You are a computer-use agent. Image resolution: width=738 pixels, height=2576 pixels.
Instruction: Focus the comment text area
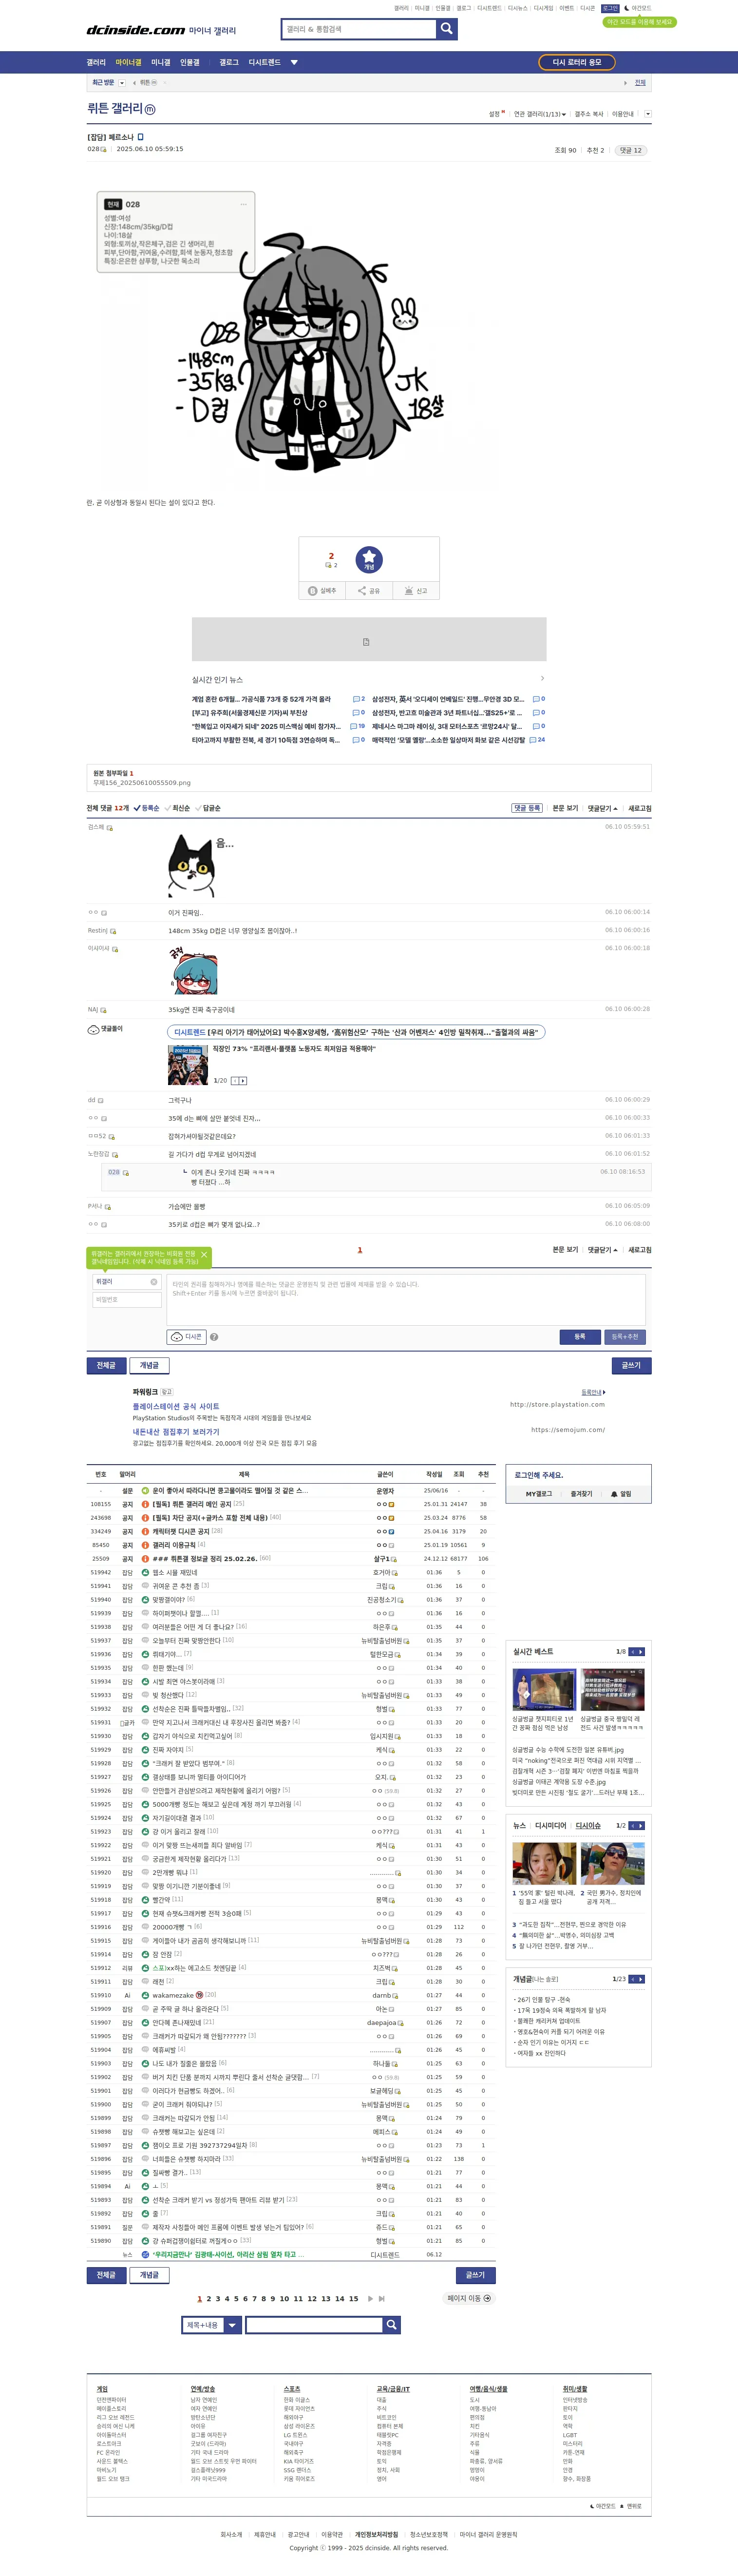[406, 1299]
